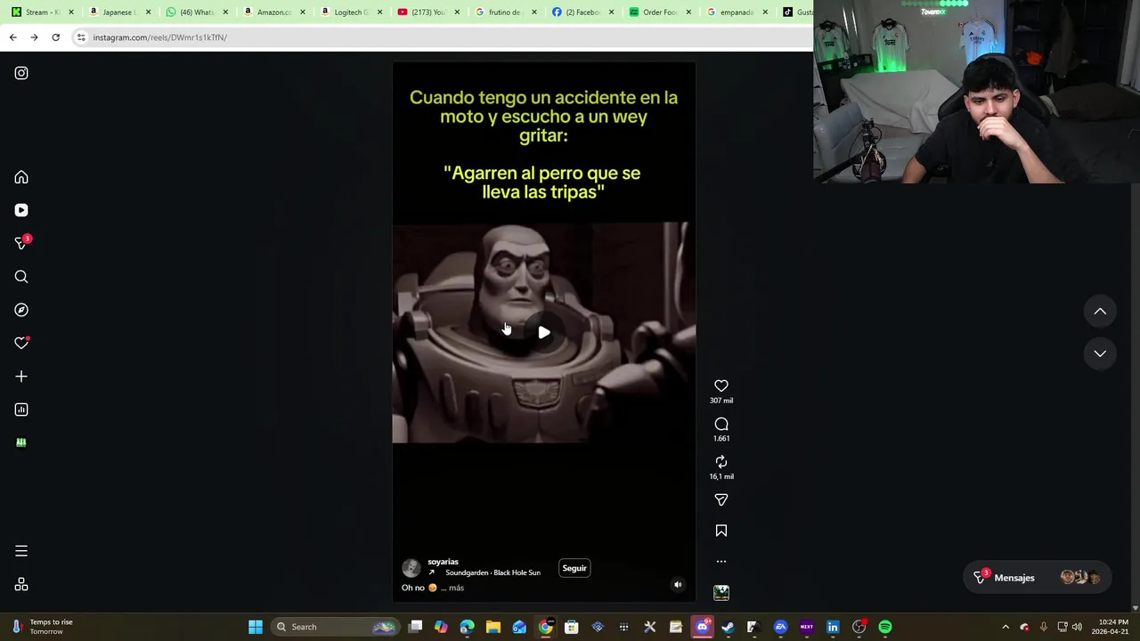Follow soyarias with the Seguir button
Screen dimensions: 1140x641
pyautogui.click(x=574, y=568)
